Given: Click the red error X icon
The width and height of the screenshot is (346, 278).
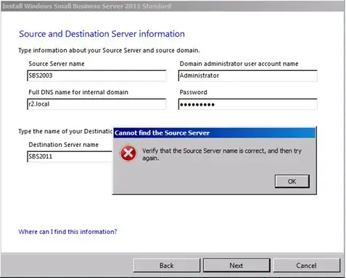Looking at the screenshot, I should click(x=128, y=153).
